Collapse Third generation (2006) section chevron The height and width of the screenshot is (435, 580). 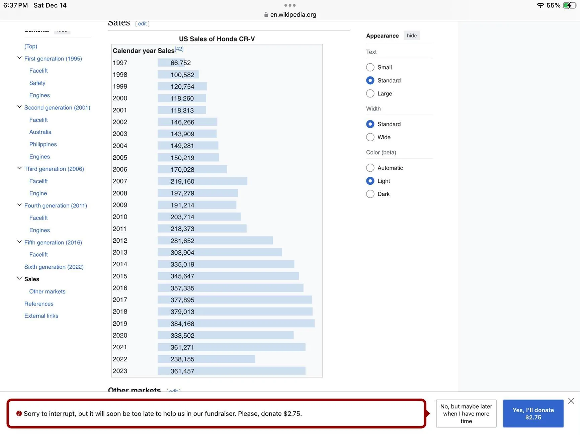pyautogui.click(x=19, y=168)
